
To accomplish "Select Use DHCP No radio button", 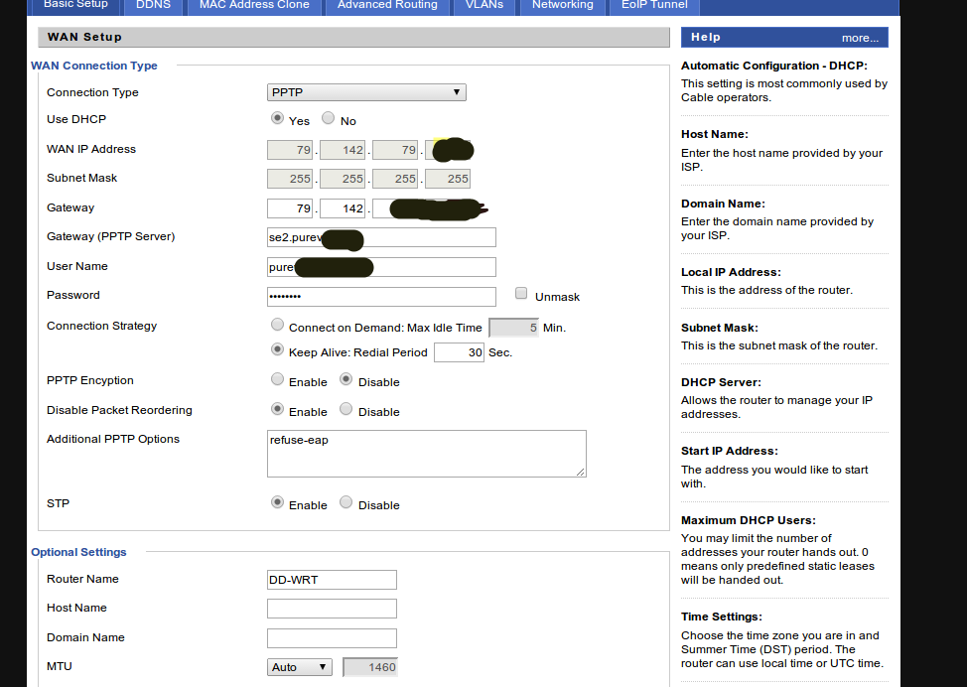I will point(328,118).
